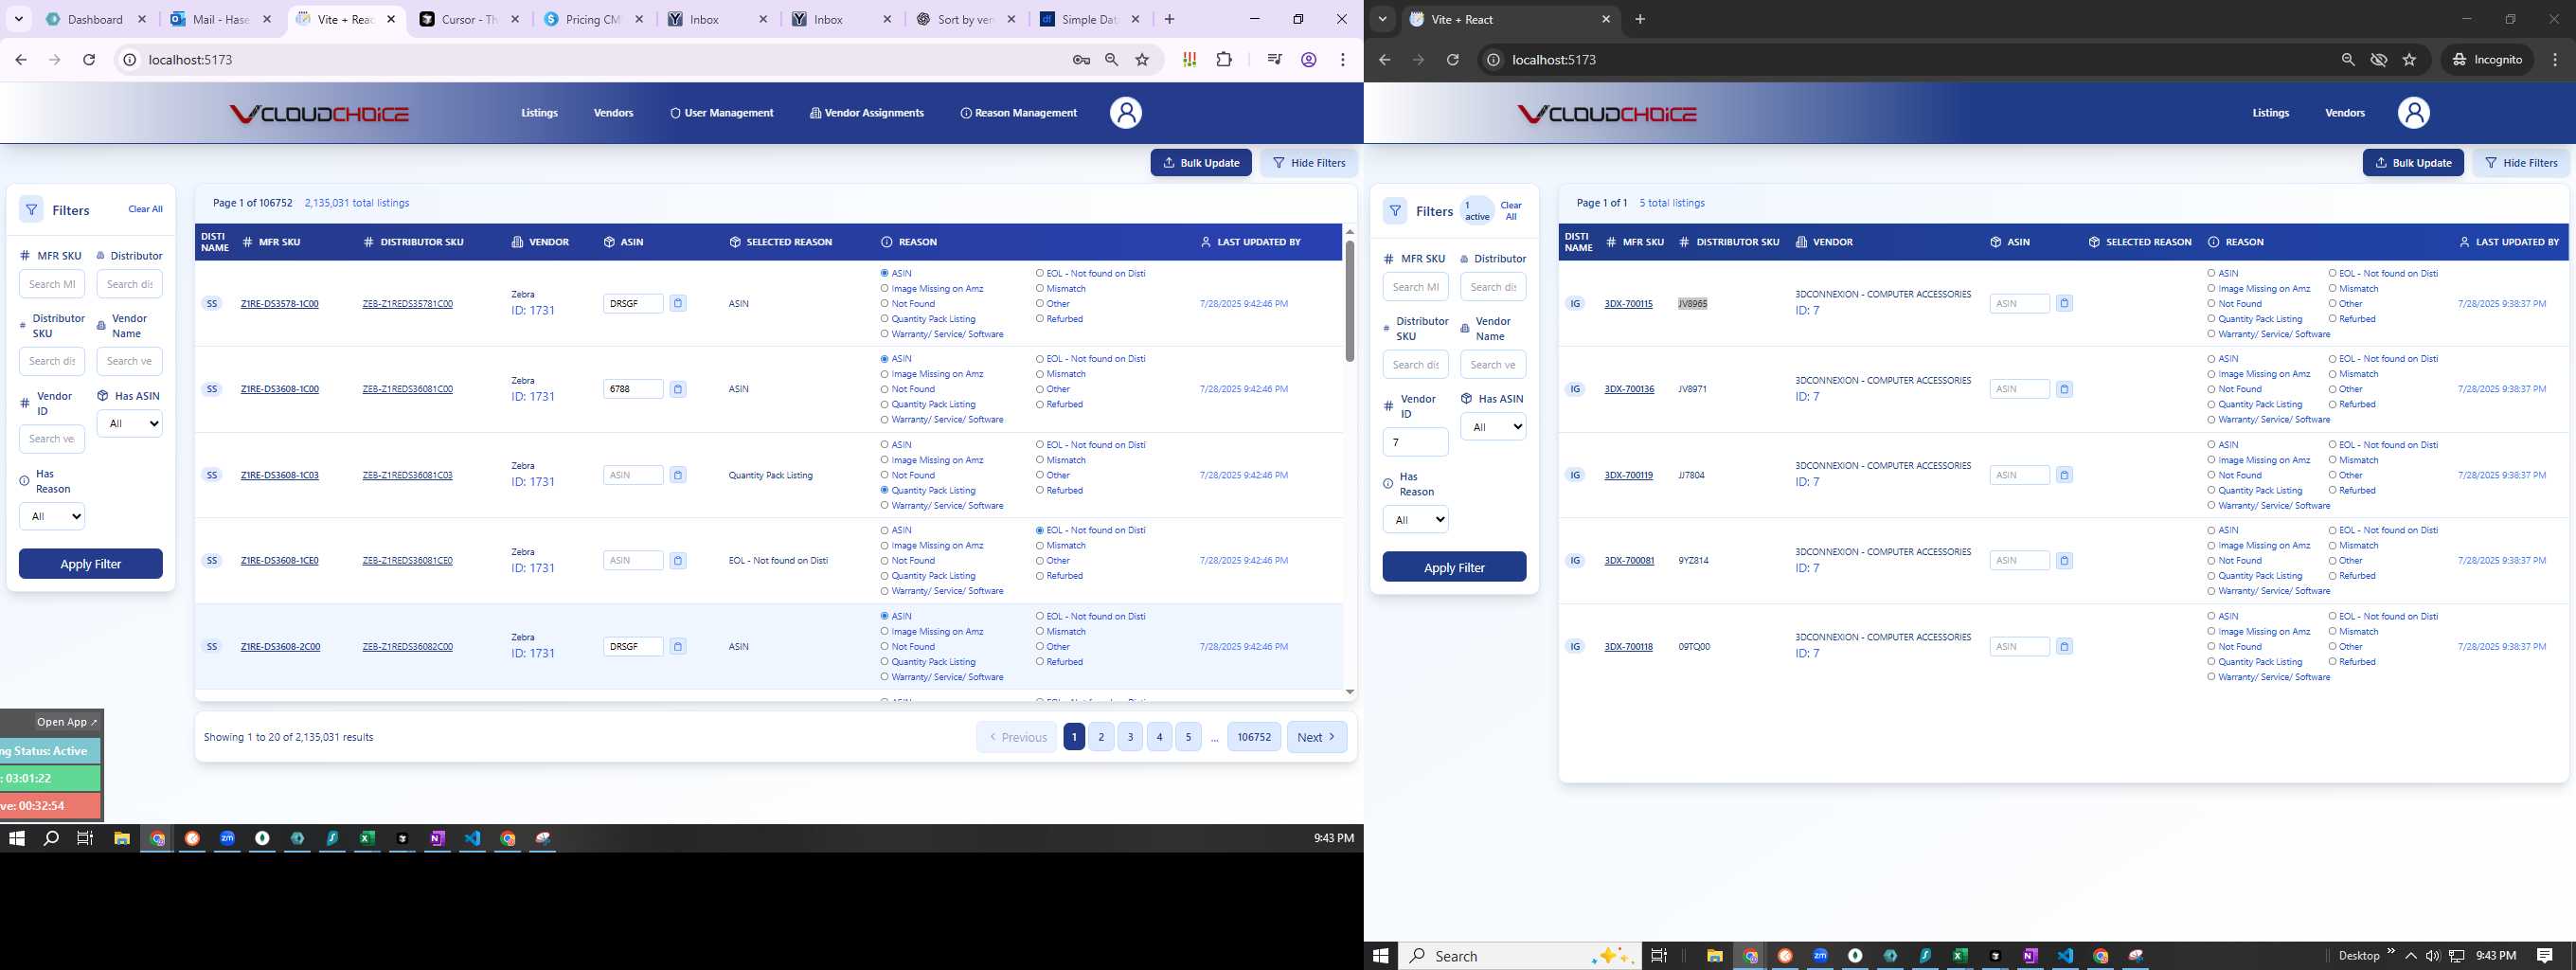Select EOL - Not found on Disti for 3DX-700081
The width and height of the screenshot is (2576, 970).
(x=2332, y=531)
